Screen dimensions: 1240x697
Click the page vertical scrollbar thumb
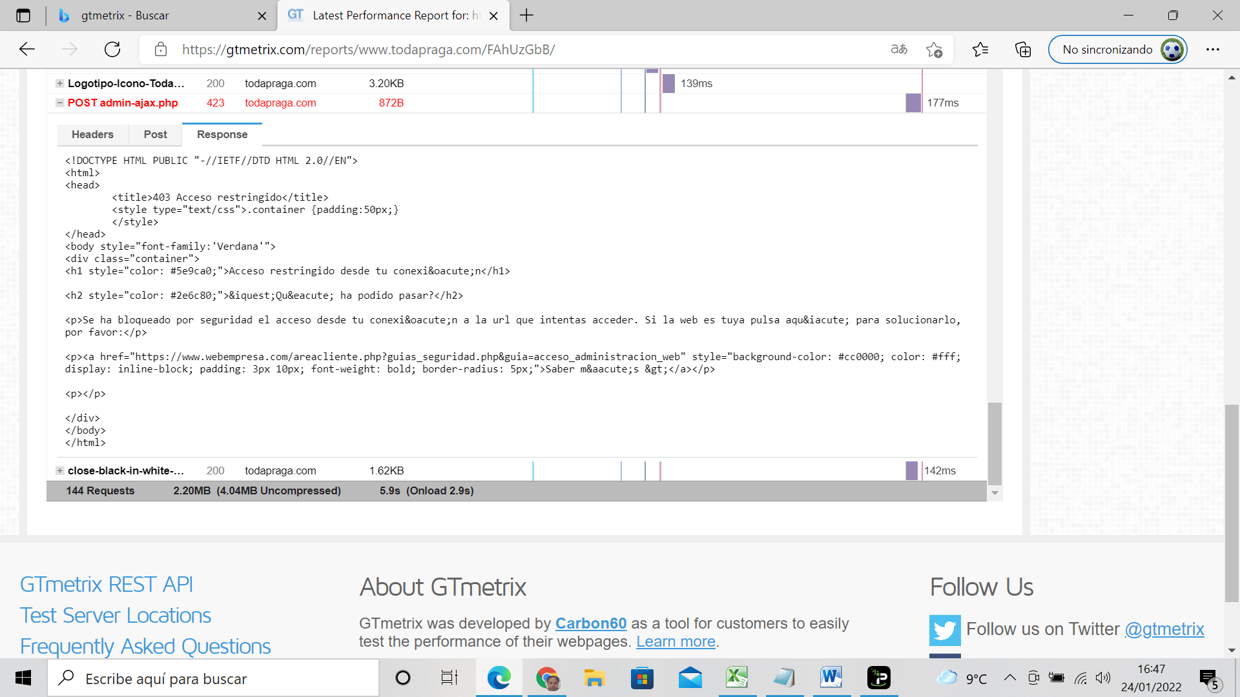click(1232, 503)
